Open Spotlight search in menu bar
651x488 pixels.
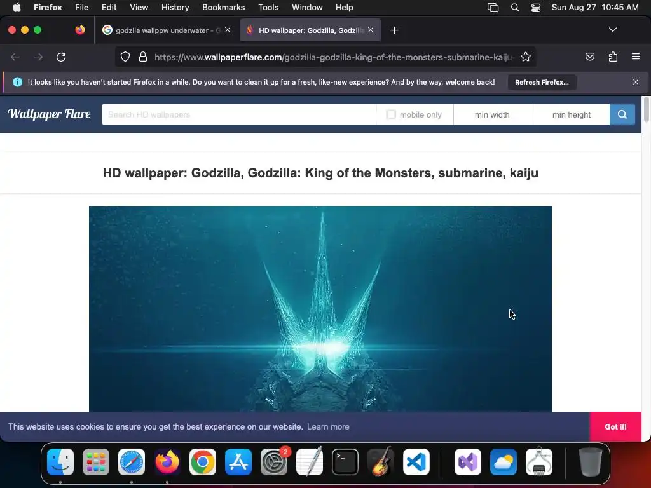[515, 8]
